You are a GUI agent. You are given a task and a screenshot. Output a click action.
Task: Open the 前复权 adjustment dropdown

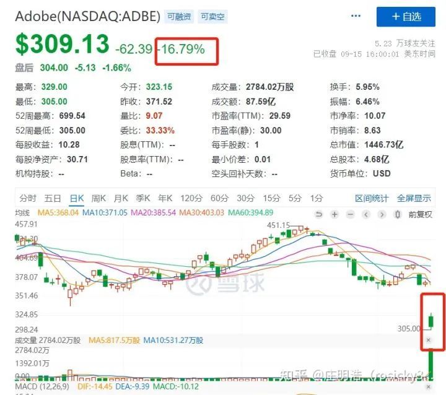point(421,214)
